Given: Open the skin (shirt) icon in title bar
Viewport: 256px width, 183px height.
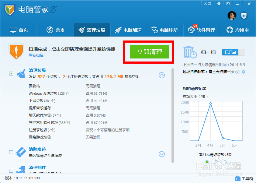Looking at the screenshot, I should [219, 4].
